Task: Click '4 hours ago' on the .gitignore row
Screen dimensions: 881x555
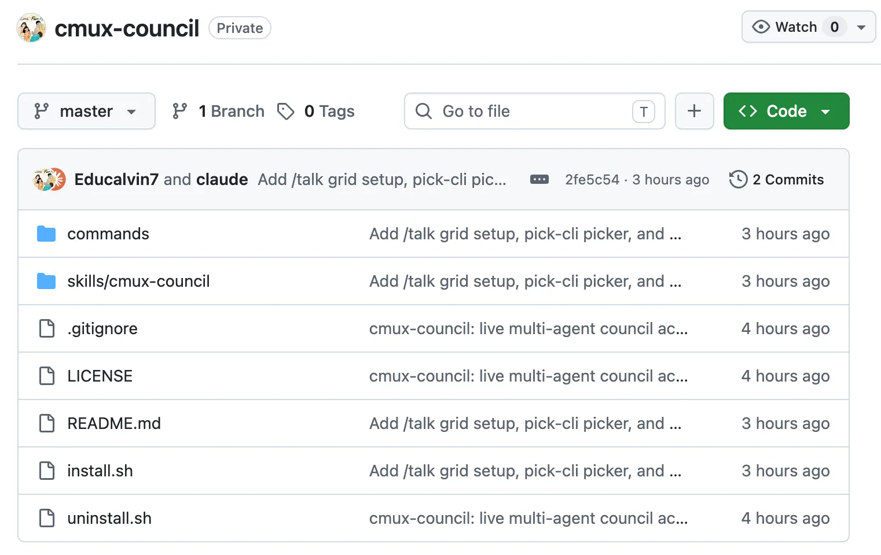Action: click(x=785, y=328)
